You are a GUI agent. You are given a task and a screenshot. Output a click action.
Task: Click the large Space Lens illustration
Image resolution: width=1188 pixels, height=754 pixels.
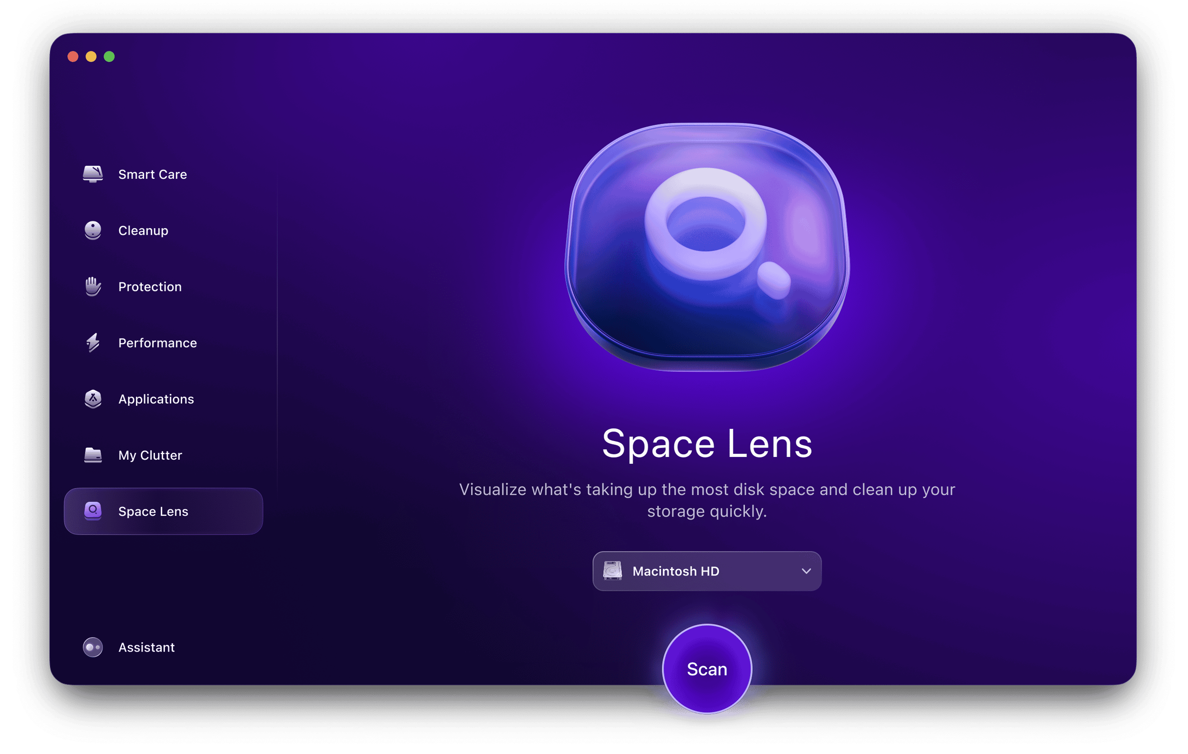point(707,246)
